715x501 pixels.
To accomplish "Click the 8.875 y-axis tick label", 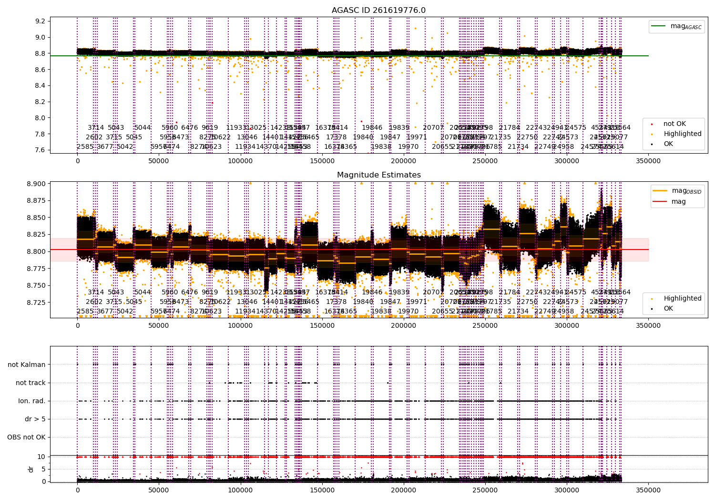I will 37,201.
